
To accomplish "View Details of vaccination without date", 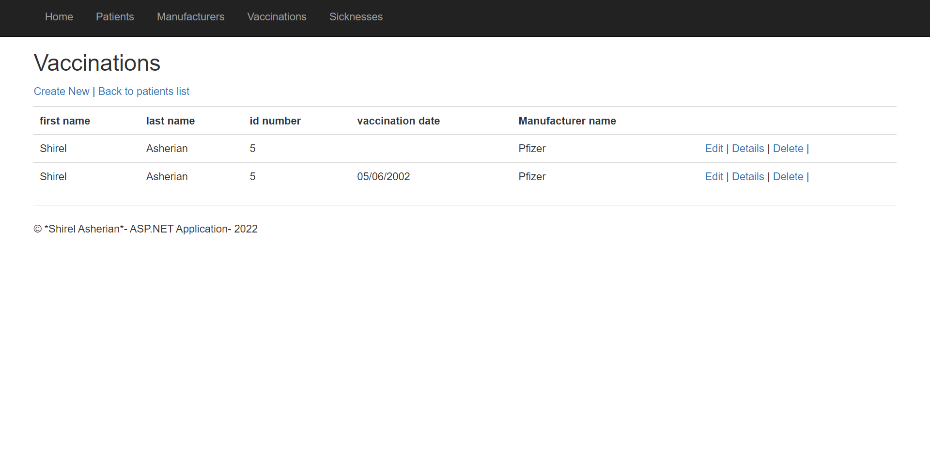I will [748, 149].
